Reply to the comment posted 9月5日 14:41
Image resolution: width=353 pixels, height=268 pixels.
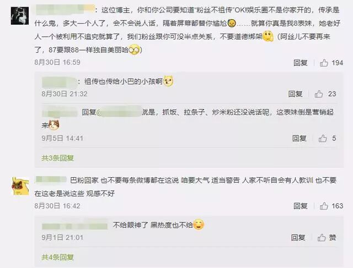pyautogui.click(x=299, y=138)
